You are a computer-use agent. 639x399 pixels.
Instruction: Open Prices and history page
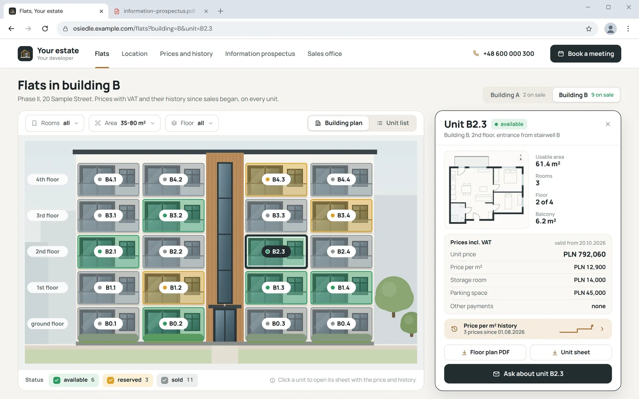186,53
